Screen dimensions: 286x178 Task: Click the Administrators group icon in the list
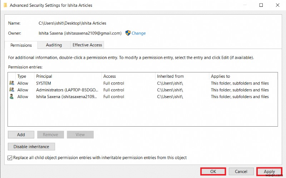[12, 90]
